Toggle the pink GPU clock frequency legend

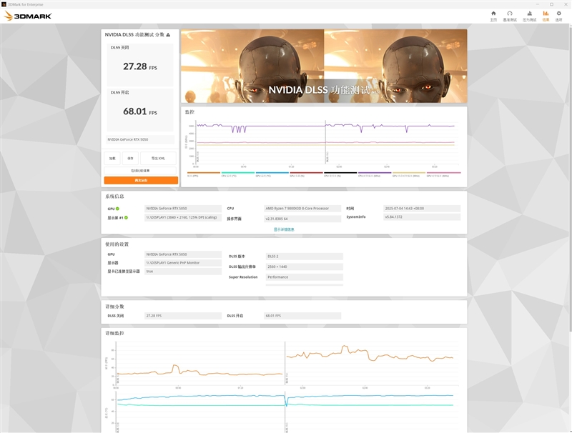pyautogui.click(x=443, y=174)
